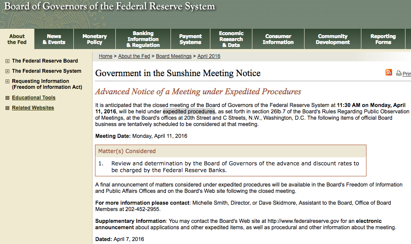The height and width of the screenshot is (244, 411).
Task: Select the Monetary Policy tab
Action: [x=95, y=39]
